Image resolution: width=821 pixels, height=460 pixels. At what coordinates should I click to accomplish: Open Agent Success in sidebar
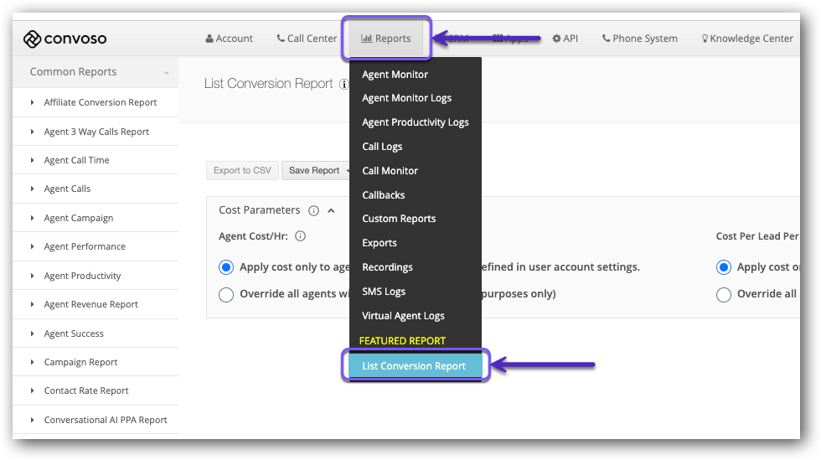(74, 333)
